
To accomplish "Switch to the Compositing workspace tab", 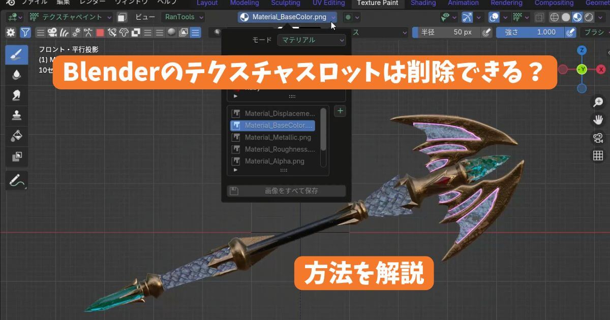I will pyautogui.click(x=554, y=3).
